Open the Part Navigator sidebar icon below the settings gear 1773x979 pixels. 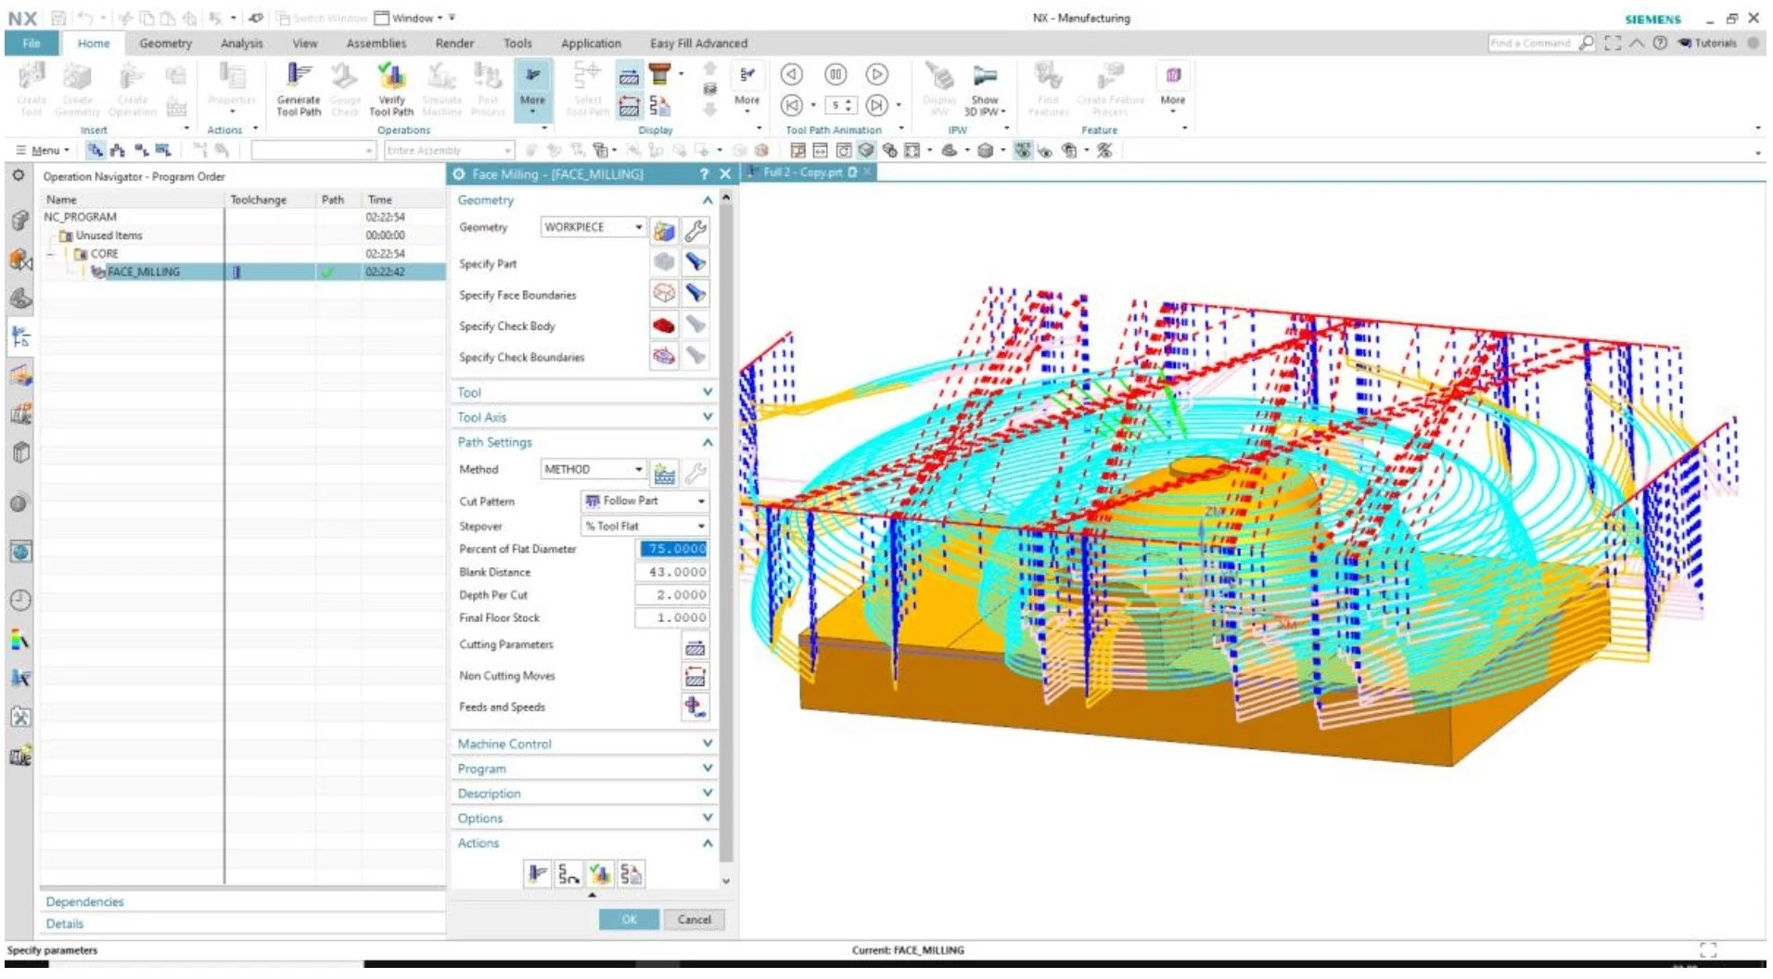pos(19,221)
